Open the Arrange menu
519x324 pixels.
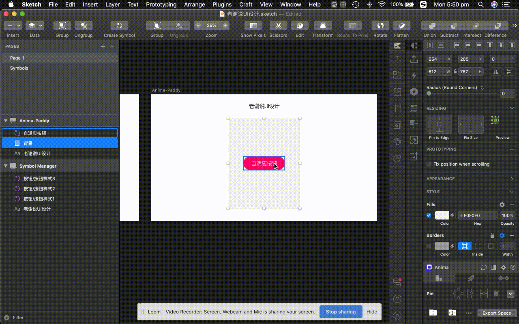pos(194,4)
